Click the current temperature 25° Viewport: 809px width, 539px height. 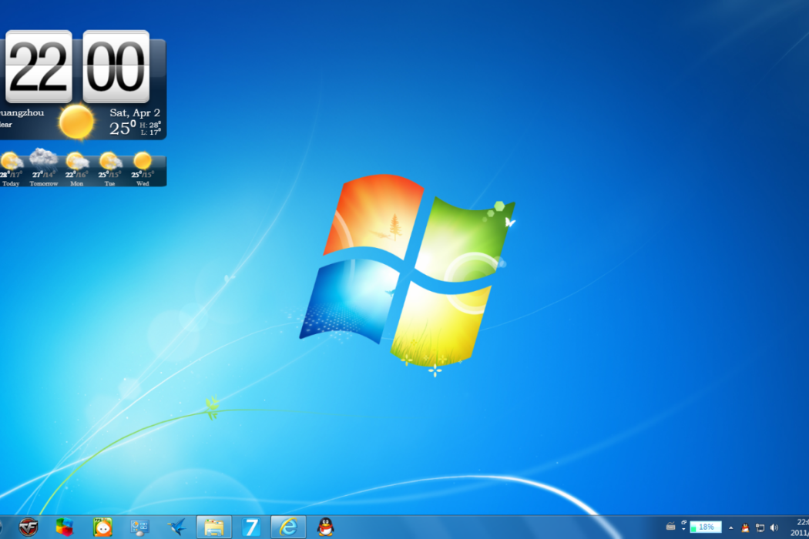123,128
